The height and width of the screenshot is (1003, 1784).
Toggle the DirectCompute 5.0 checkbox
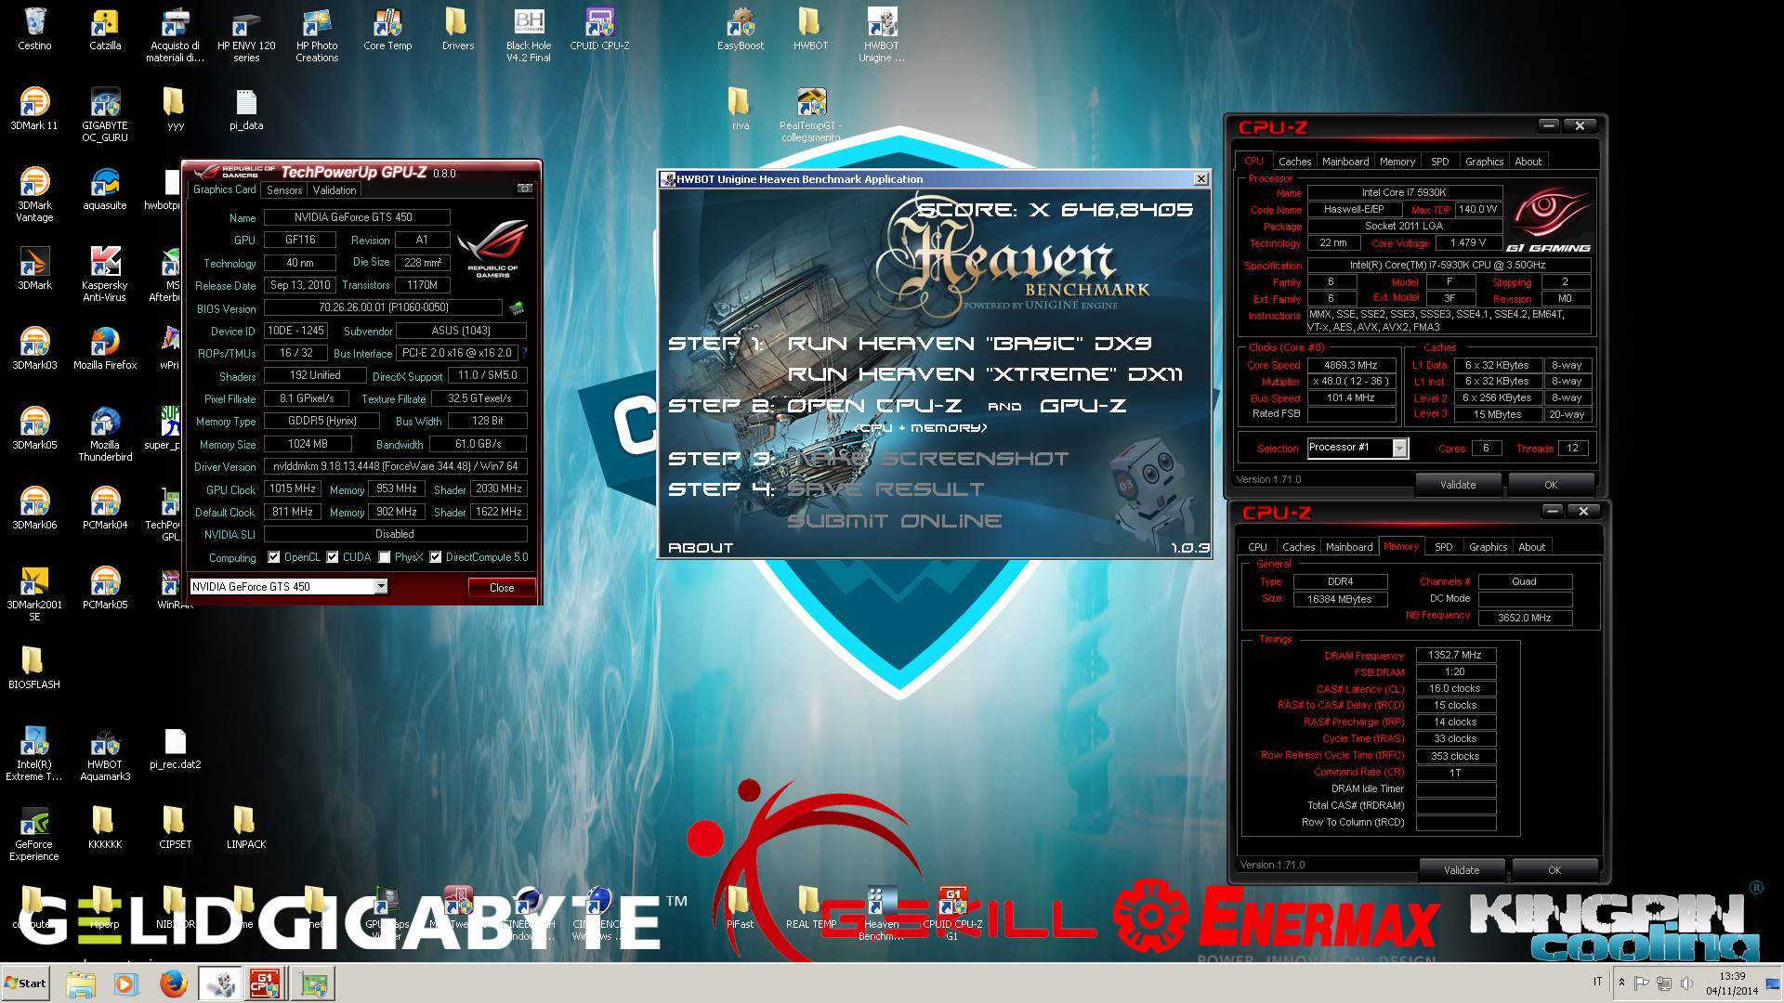[x=435, y=557]
